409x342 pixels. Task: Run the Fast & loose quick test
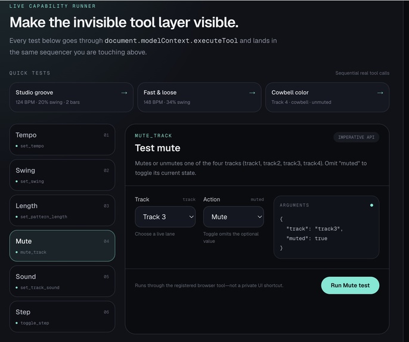pyautogui.click(x=199, y=97)
